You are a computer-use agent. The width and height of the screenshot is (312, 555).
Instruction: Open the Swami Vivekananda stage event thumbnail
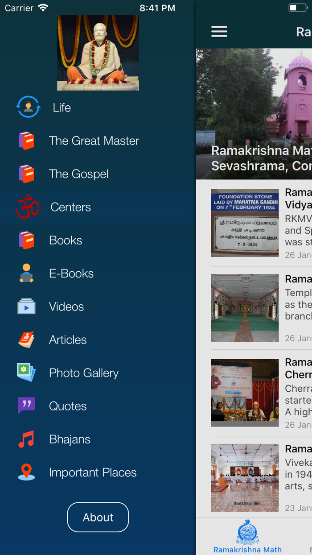[x=245, y=393]
